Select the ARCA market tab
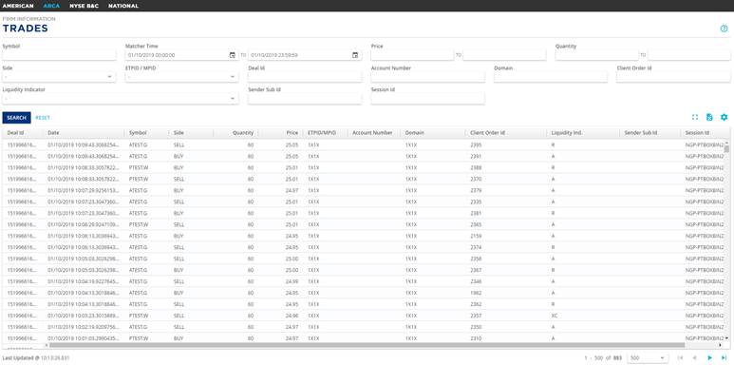Screen dimensions: 734x365 pos(51,6)
